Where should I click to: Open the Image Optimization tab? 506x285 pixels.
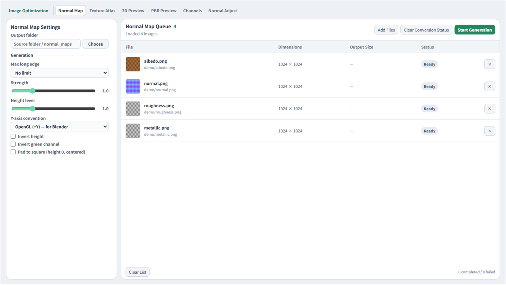pos(29,11)
